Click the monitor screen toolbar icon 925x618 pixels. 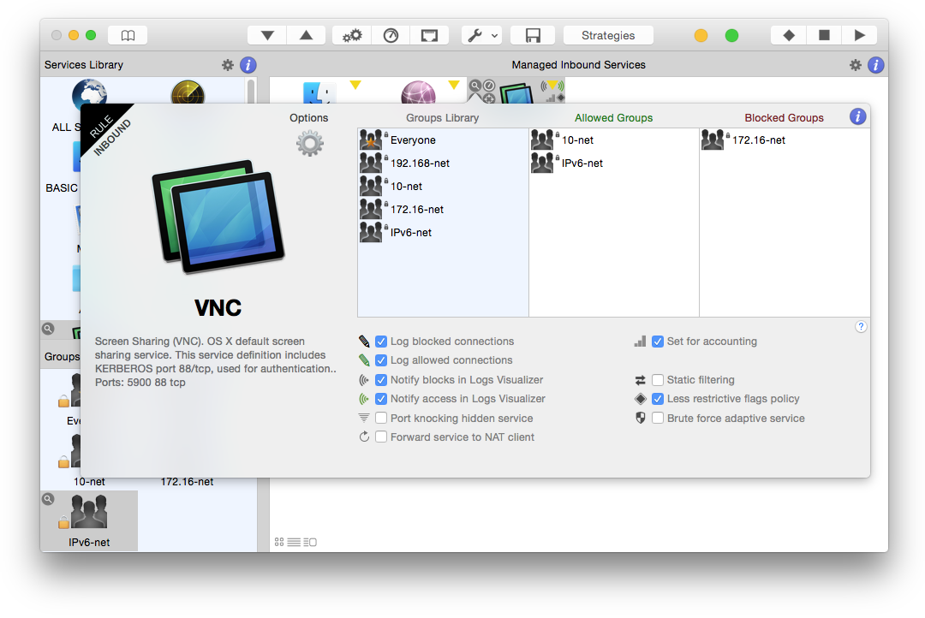pyautogui.click(x=429, y=35)
